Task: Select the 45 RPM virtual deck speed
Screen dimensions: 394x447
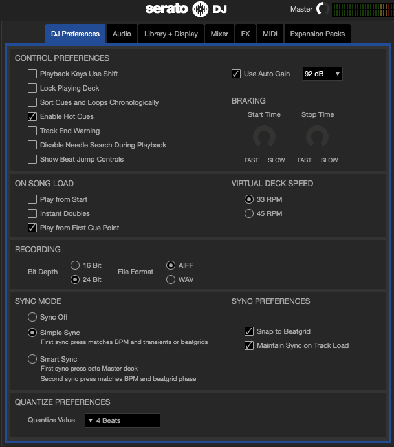Action: point(249,213)
